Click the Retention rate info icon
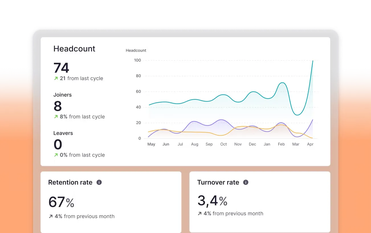Viewport: 371px width, 233px height. (99, 182)
